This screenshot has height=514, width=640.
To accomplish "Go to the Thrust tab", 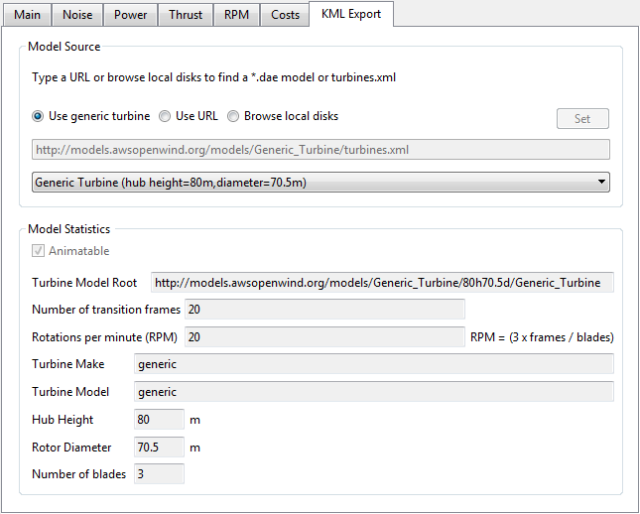I will coord(185,15).
